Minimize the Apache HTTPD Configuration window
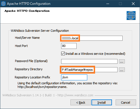140x109 pixels. [x=108, y=4]
